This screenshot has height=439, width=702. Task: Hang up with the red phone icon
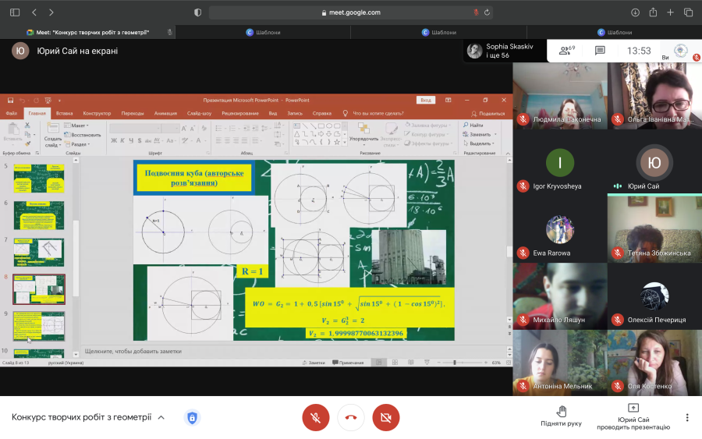point(351,417)
